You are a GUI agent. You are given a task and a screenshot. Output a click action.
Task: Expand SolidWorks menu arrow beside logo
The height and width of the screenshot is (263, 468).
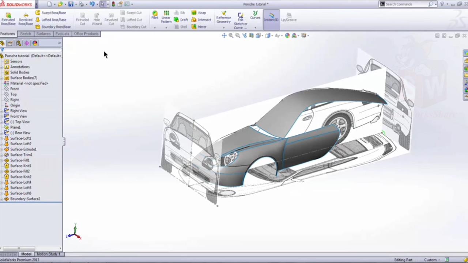(36, 4)
